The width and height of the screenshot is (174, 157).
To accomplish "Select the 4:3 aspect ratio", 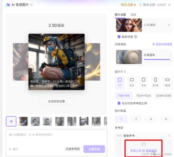I will [x=132, y=83].
